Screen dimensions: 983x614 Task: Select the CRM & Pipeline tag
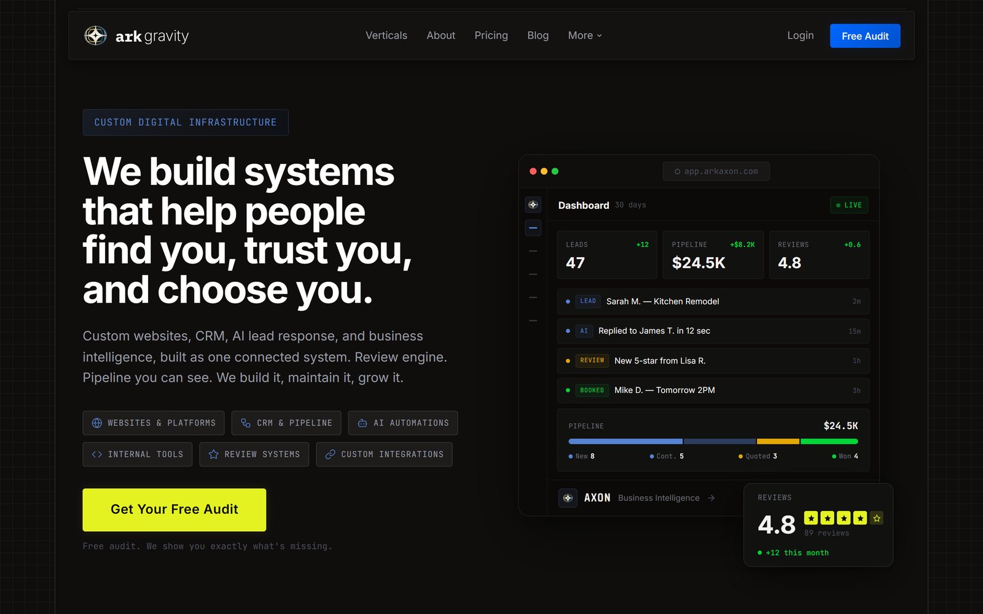(286, 423)
